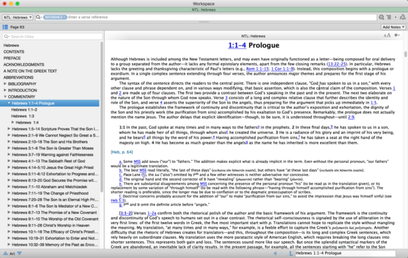The height and width of the screenshot is (258, 408).
Task: Select the top Hebrews title entry
Action: [x=11, y=45]
